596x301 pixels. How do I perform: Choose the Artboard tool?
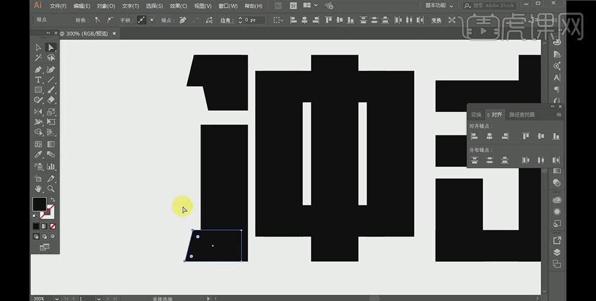pos(39,178)
